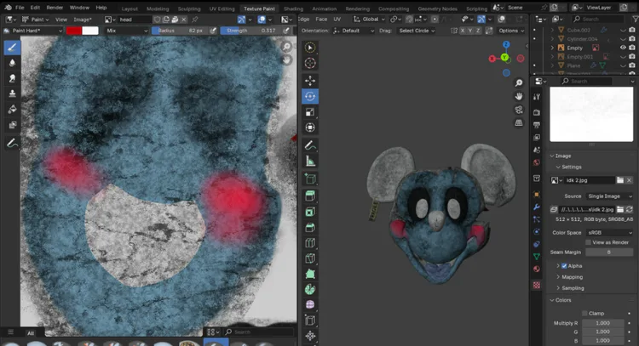Open the Render menu
The width and height of the screenshot is (639, 346).
click(55, 9)
